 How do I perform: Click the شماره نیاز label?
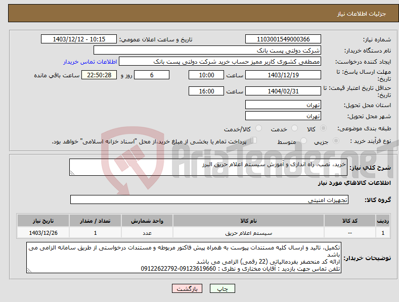point(377,39)
